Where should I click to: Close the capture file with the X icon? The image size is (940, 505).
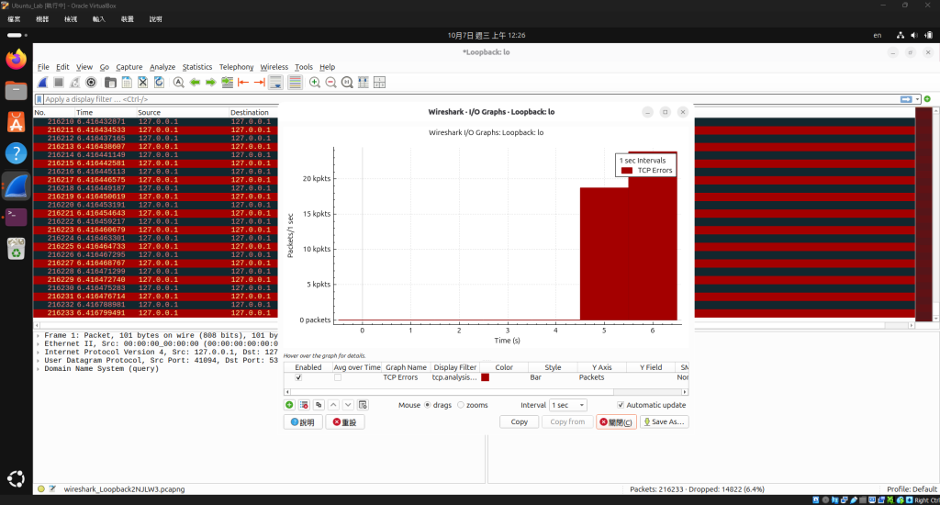142,82
